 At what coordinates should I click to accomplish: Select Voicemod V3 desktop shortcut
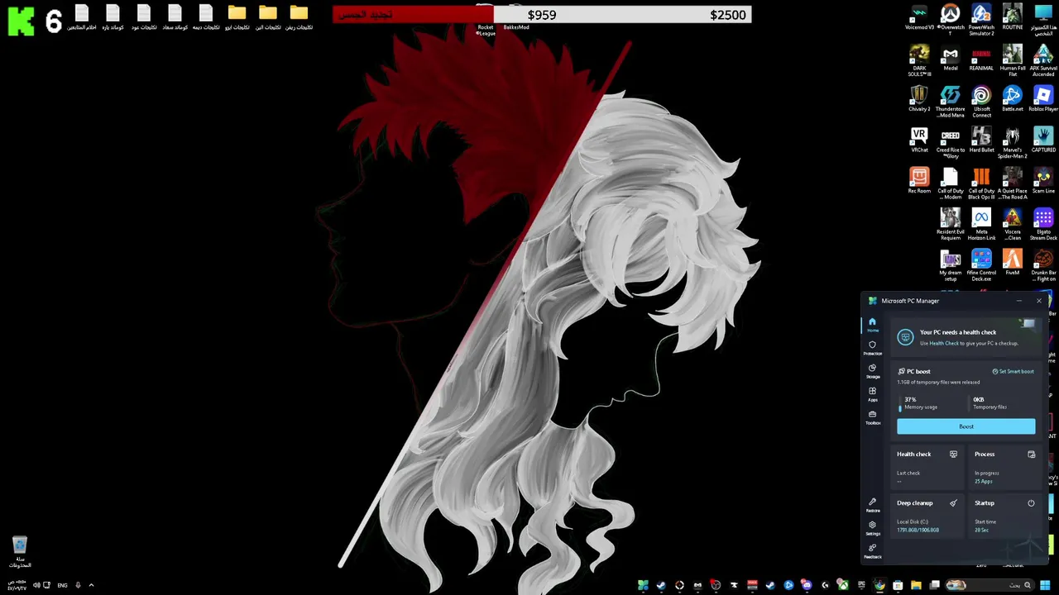tap(919, 18)
